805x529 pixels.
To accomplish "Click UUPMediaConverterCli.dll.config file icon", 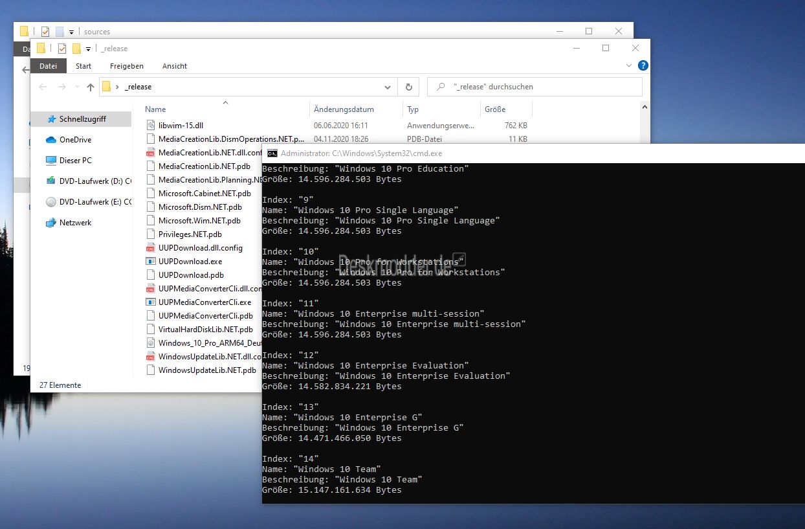I will 150,289.
